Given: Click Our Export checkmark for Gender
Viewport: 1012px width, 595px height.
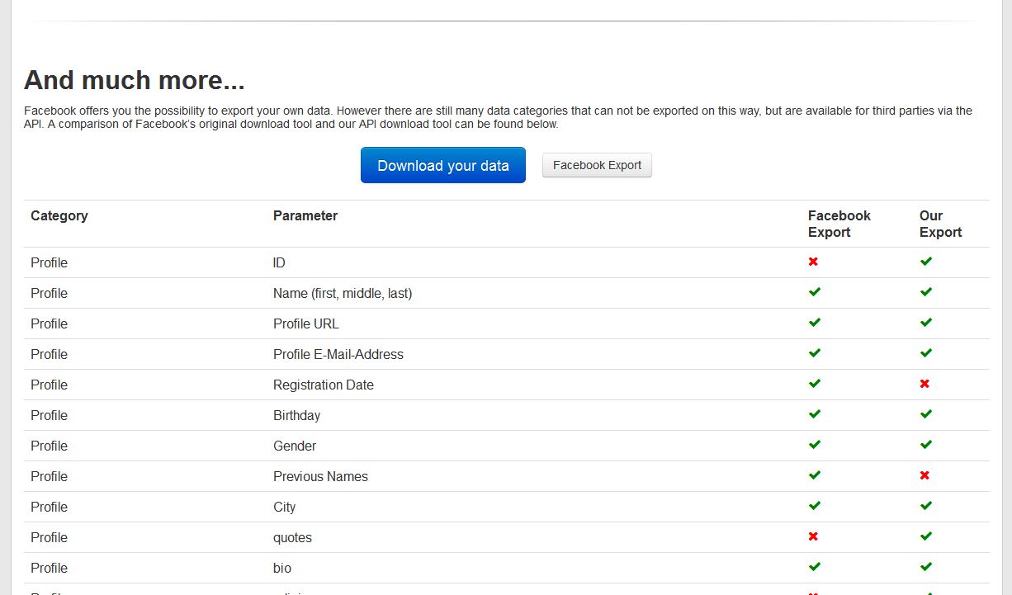Looking at the screenshot, I should pyautogui.click(x=926, y=445).
